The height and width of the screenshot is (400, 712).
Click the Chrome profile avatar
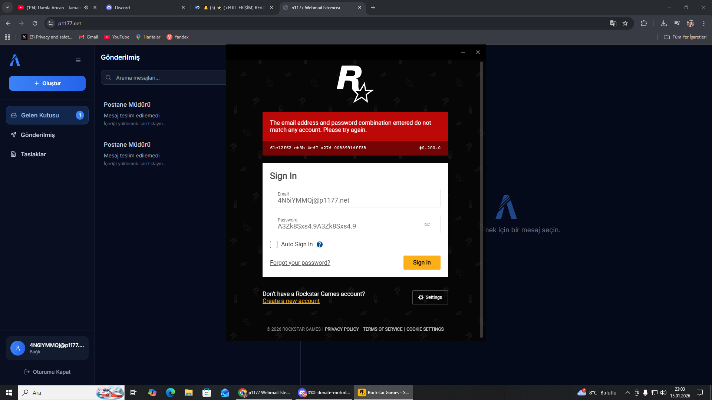(x=690, y=23)
